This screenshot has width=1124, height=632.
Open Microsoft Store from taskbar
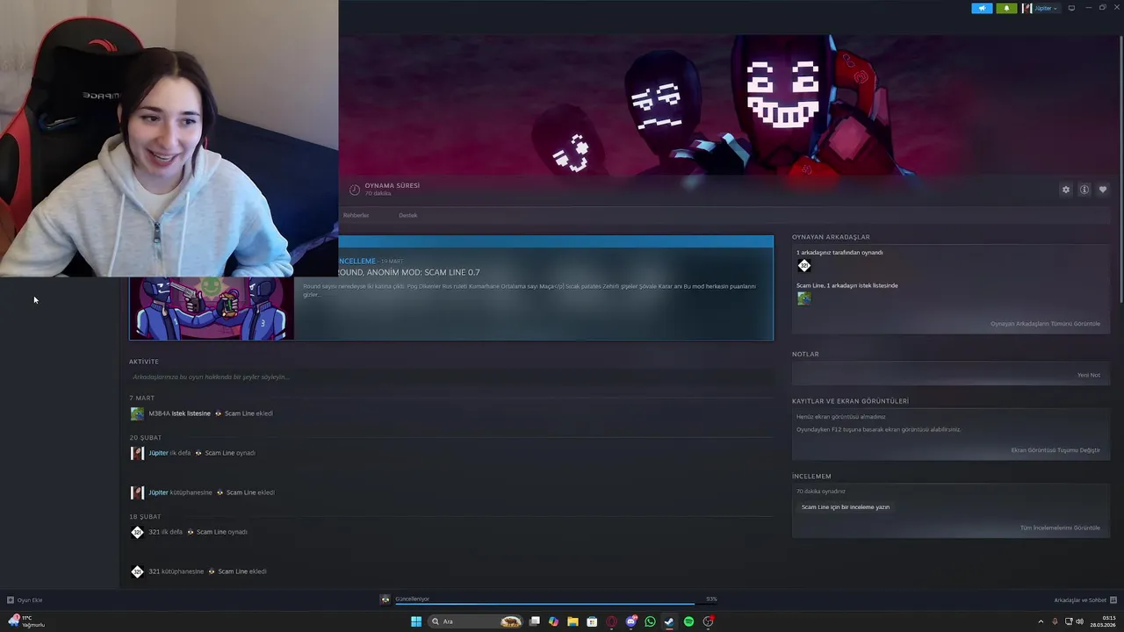[592, 621]
